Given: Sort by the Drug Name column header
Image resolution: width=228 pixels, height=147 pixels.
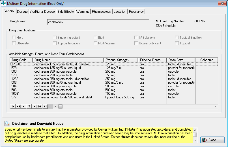Looking at the screenshot, I should (68, 60).
